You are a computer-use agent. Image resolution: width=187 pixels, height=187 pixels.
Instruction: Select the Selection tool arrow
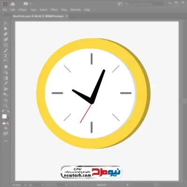point(6,23)
